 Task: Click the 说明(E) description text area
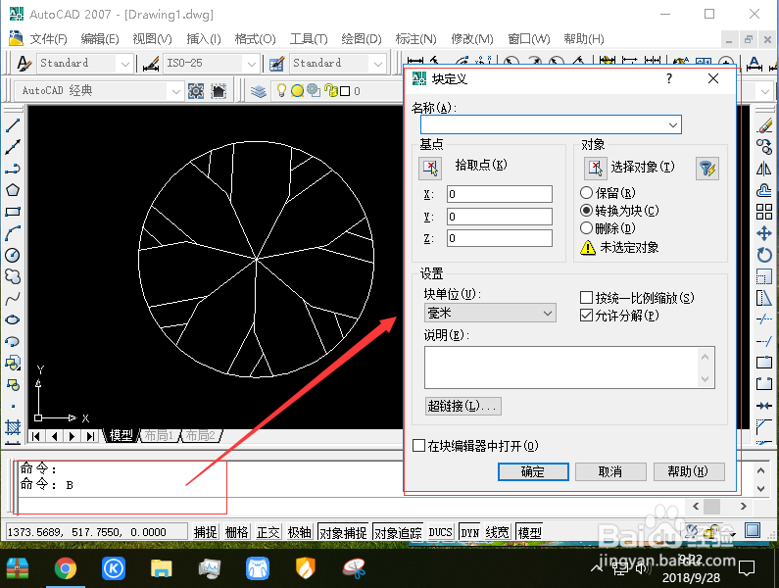(x=569, y=367)
